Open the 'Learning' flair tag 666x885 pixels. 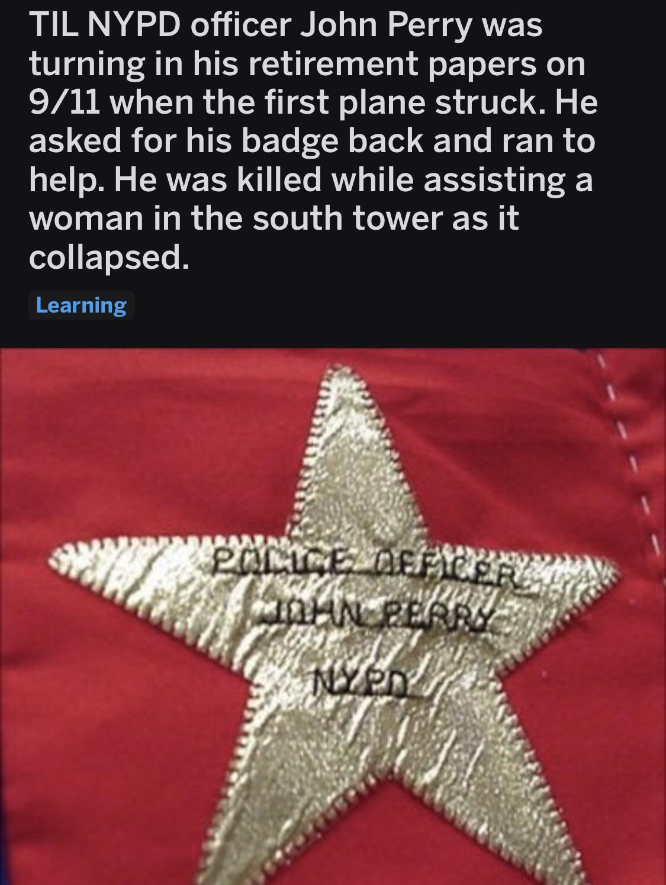coord(81,305)
